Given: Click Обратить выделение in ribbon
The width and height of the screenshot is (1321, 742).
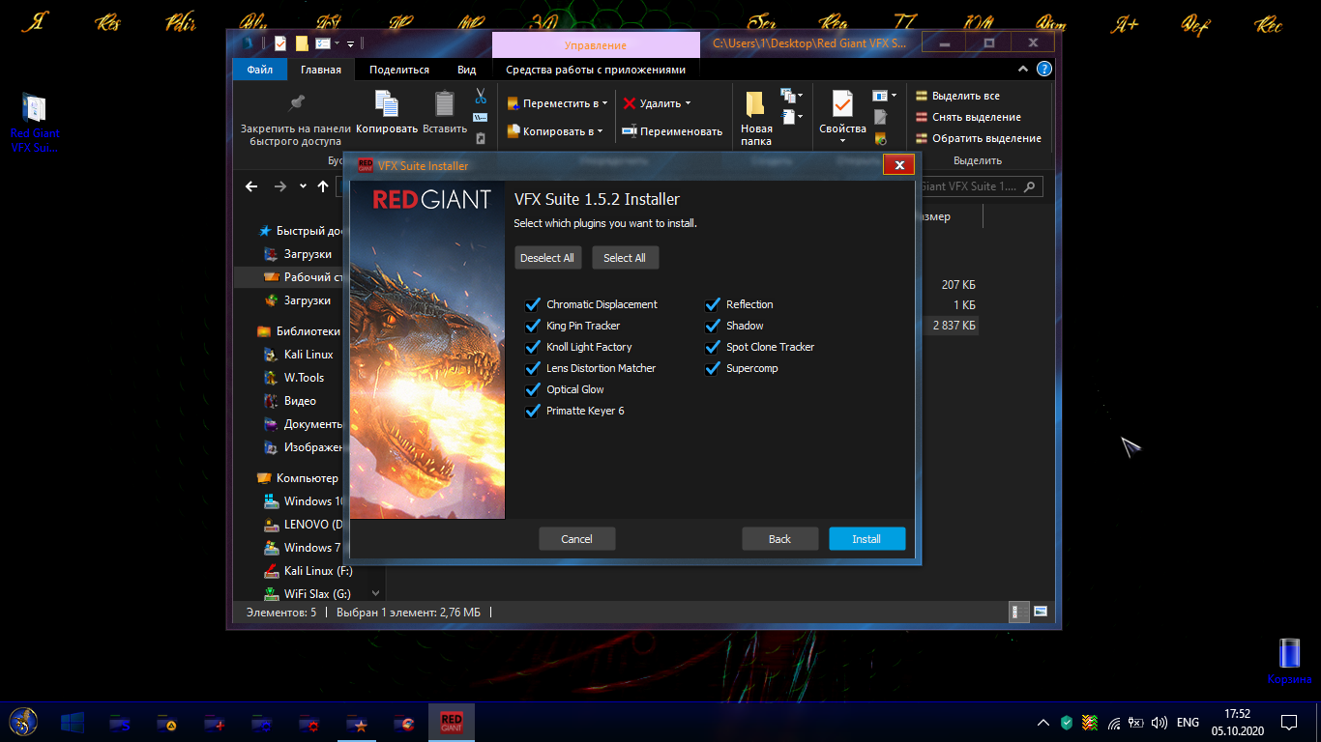Looking at the screenshot, I should [x=979, y=138].
